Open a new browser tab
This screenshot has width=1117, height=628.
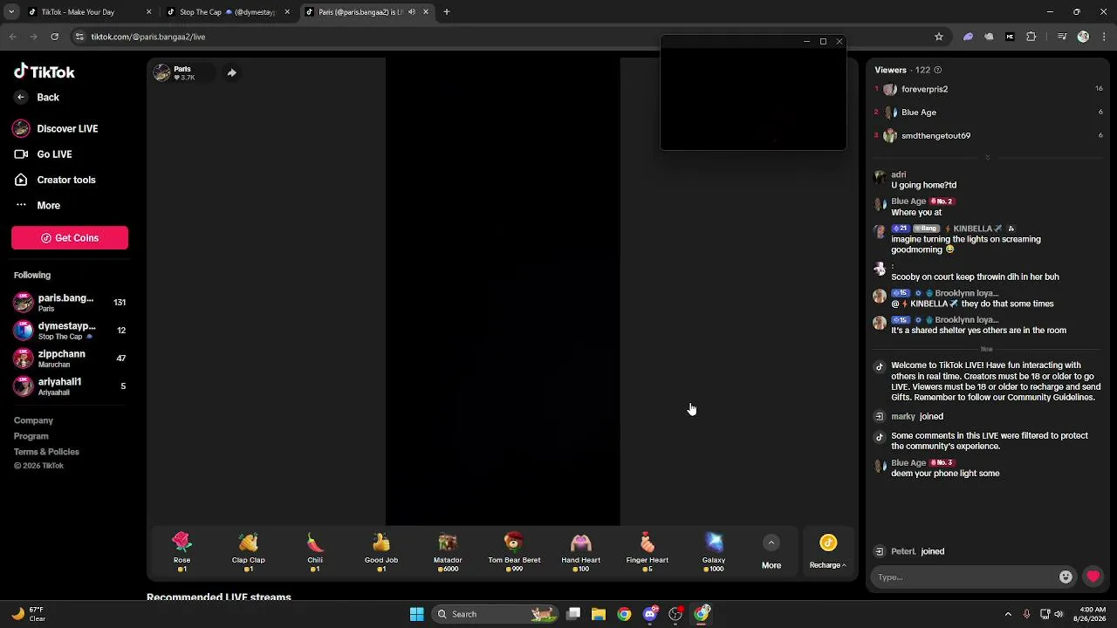pos(447,12)
